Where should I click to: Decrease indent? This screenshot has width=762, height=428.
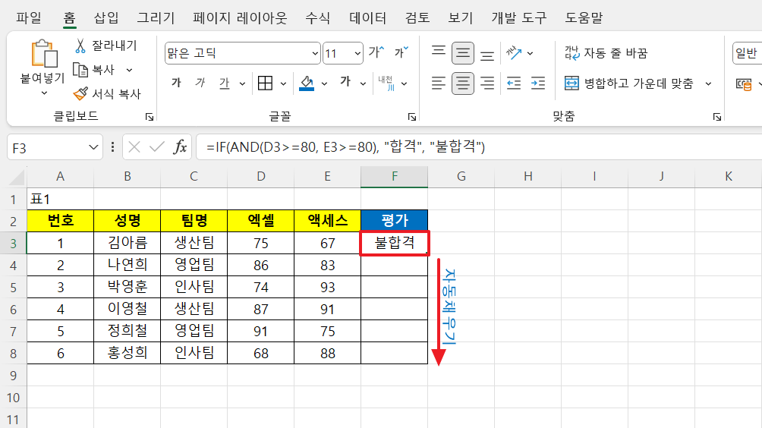[x=514, y=83]
